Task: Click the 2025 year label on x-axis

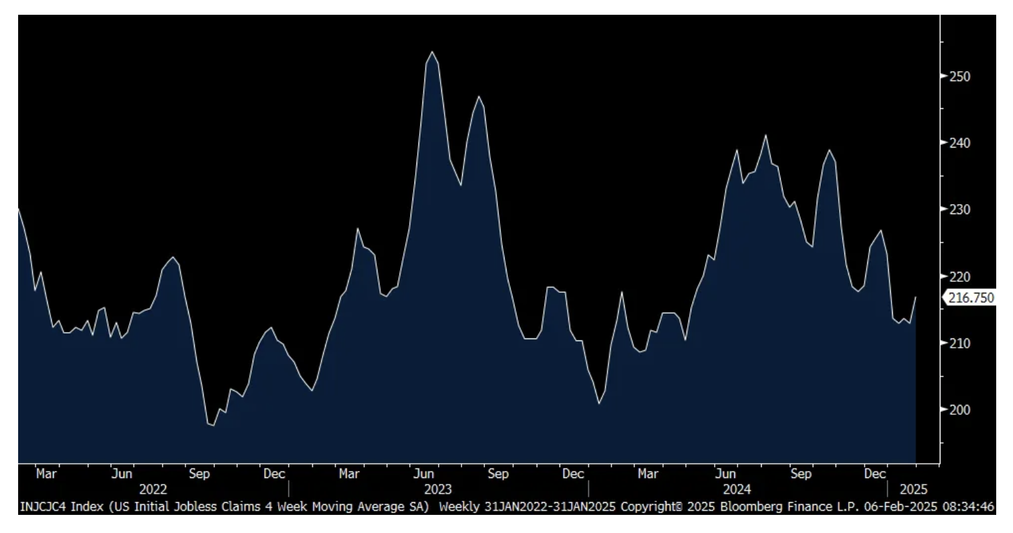Action: [x=912, y=489]
